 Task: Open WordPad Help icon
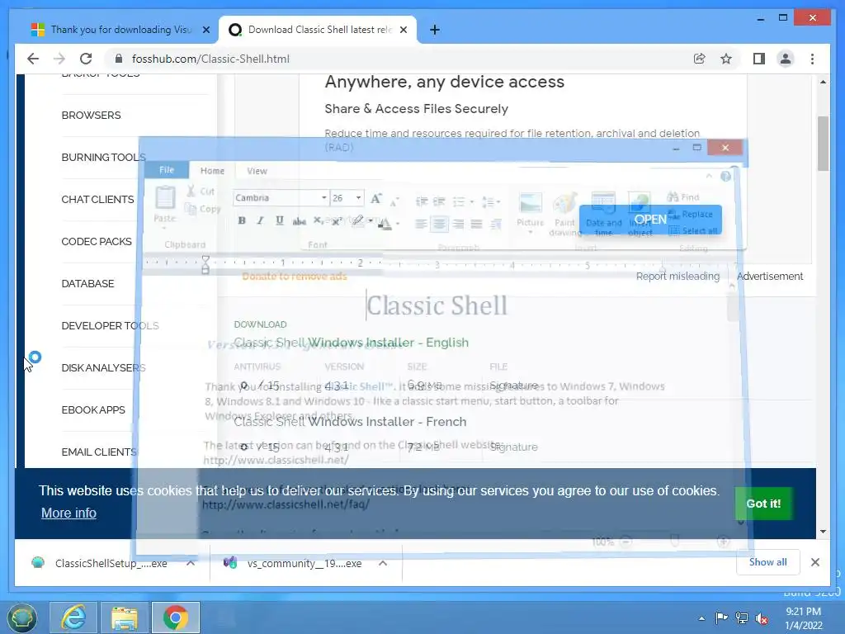(726, 177)
